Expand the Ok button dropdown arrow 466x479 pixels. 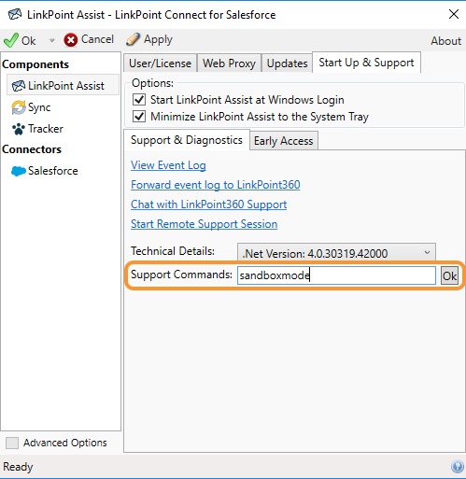click(x=52, y=40)
